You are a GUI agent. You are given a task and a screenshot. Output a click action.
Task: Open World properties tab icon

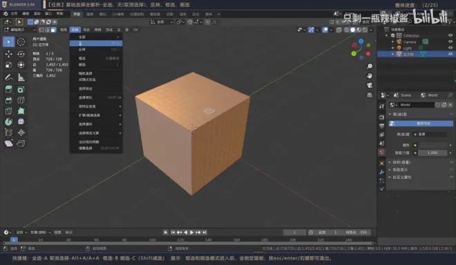(381, 152)
